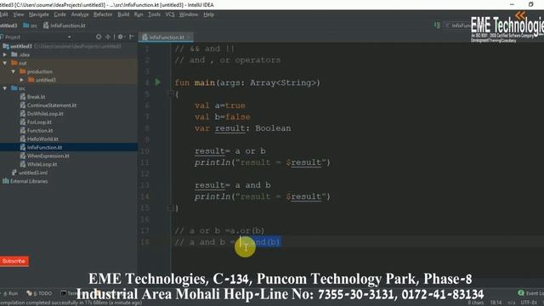Expand the .idea folder
Image resolution: width=544 pixels, height=306 pixels.
[x=5, y=54]
